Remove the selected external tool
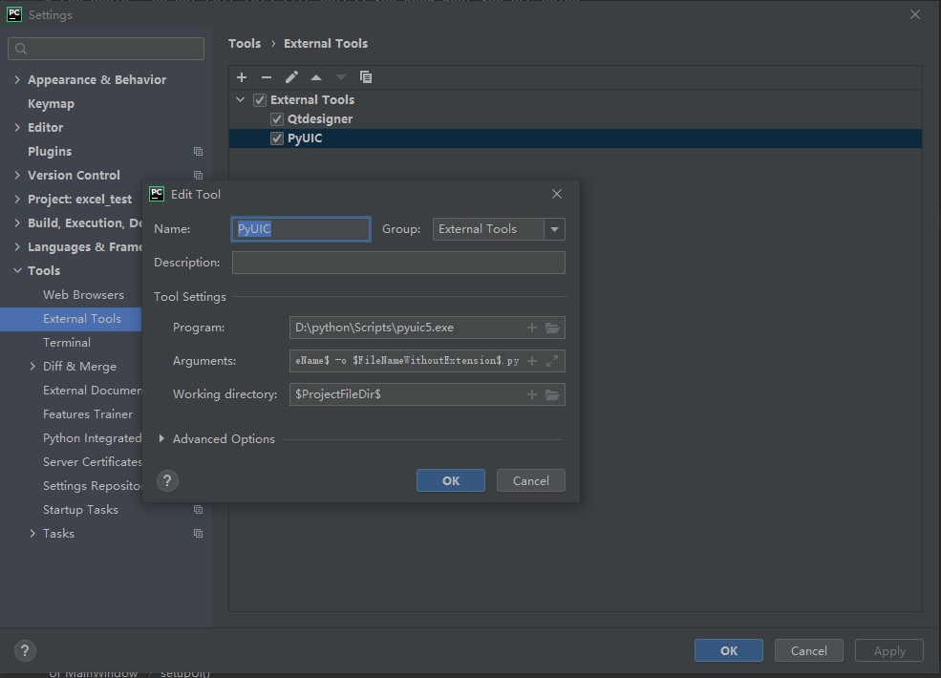The height and width of the screenshot is (678, 941). 267,76
